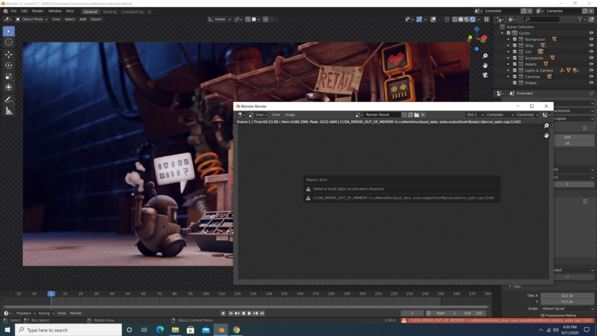Open the Object Mode dropdown

tap(32, 19)
